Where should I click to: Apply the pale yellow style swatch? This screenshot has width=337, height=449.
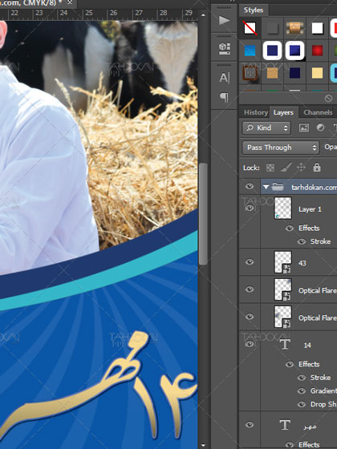317,73
